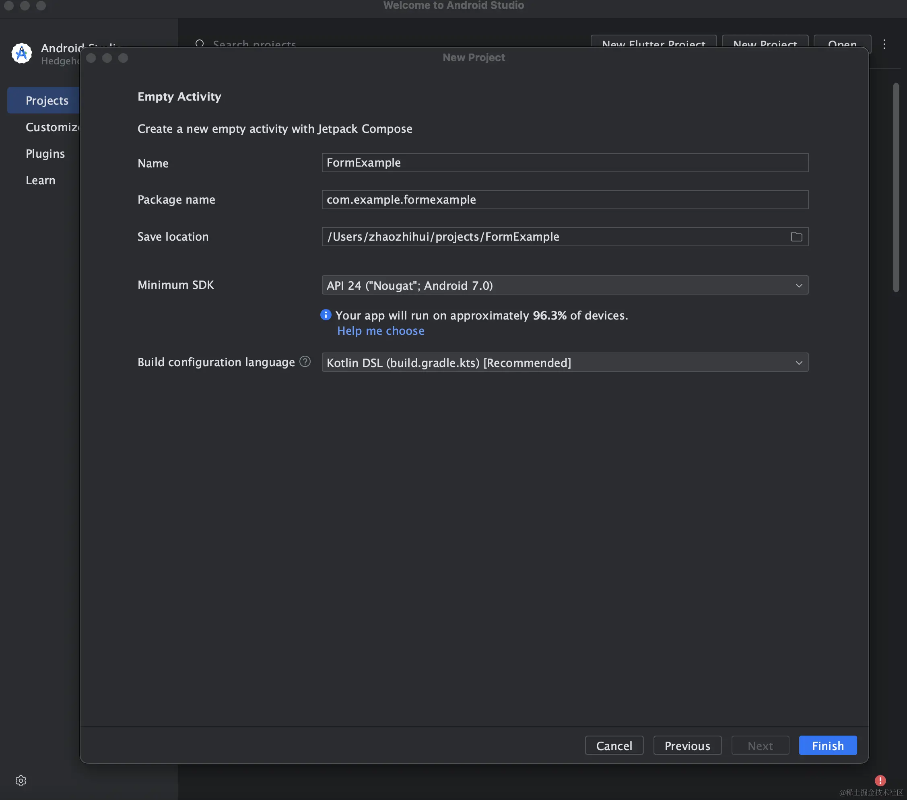This screenshot has height=800, width=907.
Task: Open the Plugins section in sidebar
Action: click(45, 154)
